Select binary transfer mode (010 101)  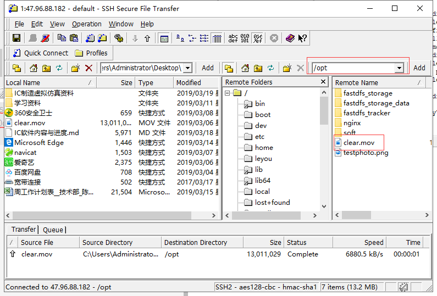tap(245, 38)
